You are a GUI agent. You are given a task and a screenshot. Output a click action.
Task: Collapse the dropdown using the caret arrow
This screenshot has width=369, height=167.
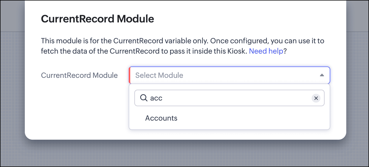322,75
